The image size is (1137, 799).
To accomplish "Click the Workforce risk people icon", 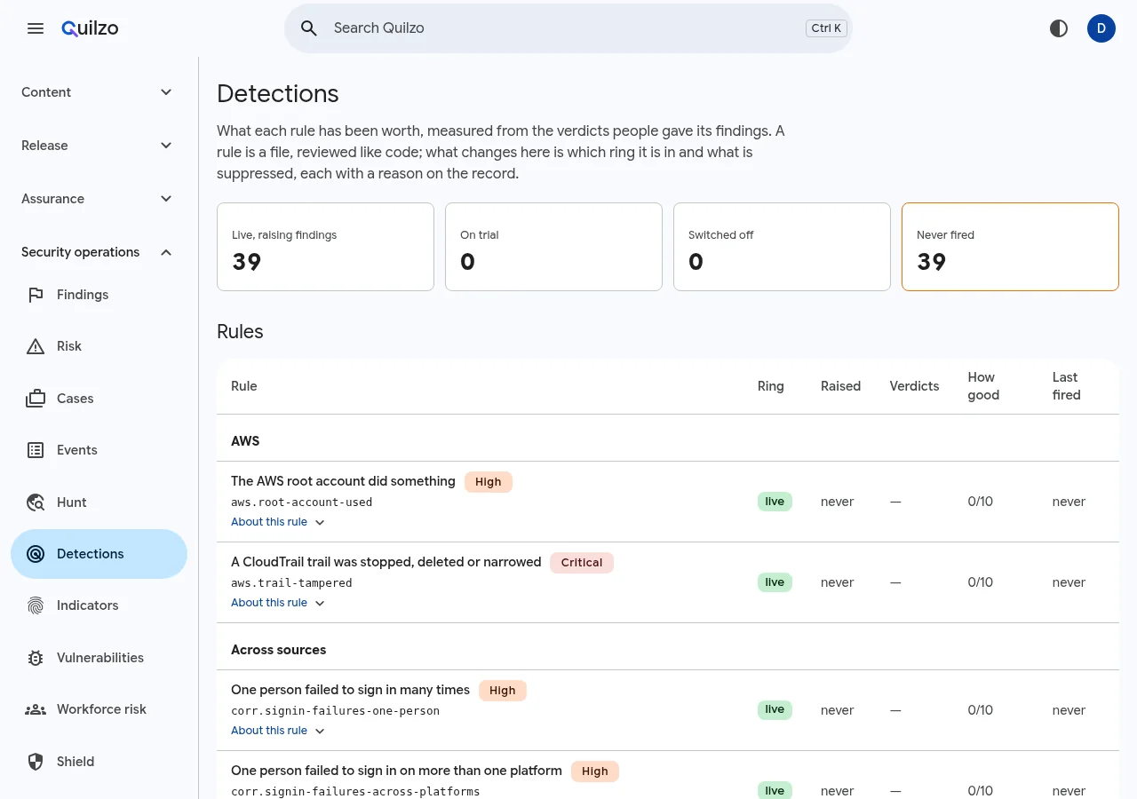I will click(36, 709).
